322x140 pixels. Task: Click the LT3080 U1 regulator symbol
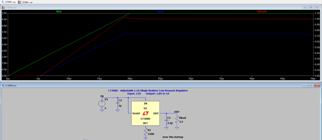click(146, 113)
